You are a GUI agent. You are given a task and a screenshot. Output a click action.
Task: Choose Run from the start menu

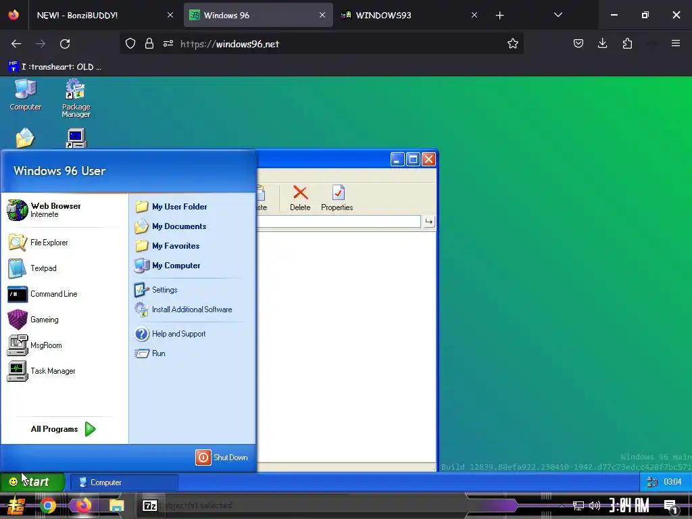[x=150, y=353]
